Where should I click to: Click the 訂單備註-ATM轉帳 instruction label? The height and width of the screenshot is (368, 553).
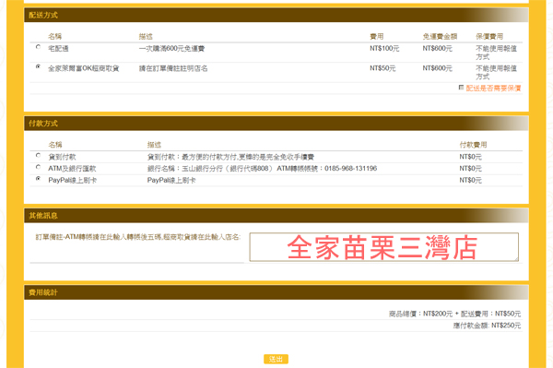point(138,237)
